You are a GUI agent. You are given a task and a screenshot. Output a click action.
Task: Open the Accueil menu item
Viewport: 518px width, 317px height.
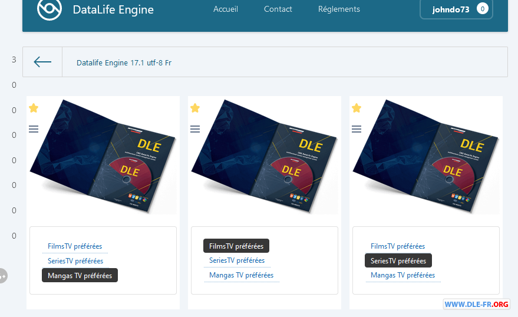point(226,9)
